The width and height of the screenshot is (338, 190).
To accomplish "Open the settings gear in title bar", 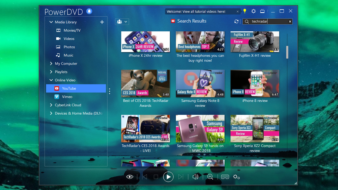I will [254, 11].
